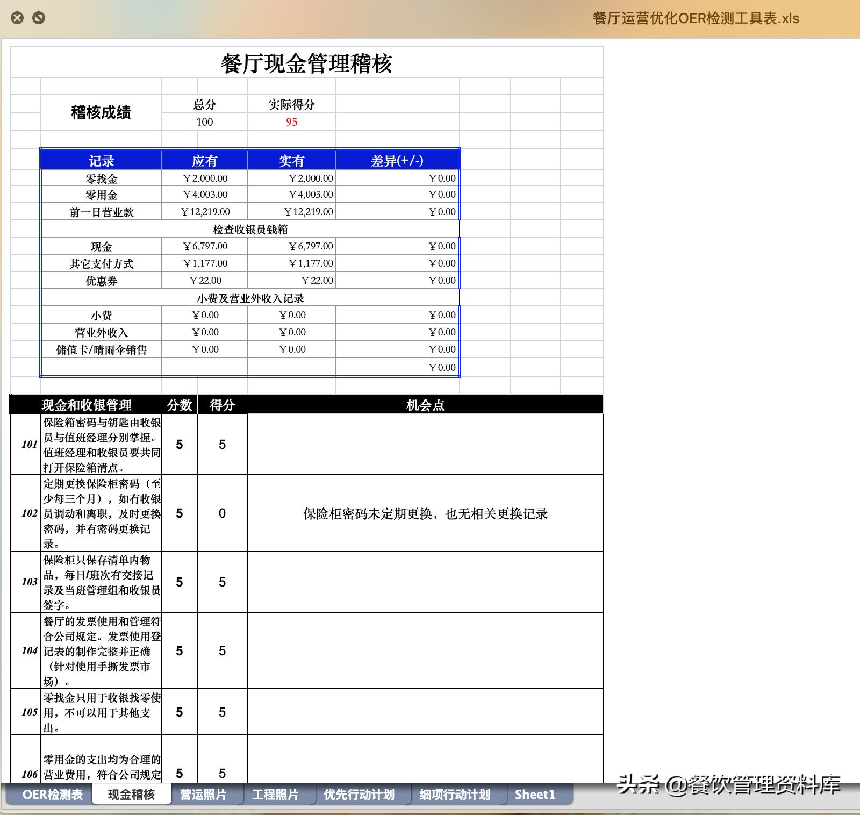Go to the Sheet1 tab
The image size is (860, 815).
pos(535,795)
